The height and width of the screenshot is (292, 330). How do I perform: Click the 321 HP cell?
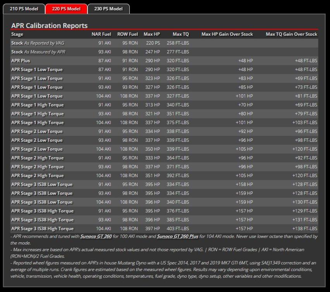point(153,114)
